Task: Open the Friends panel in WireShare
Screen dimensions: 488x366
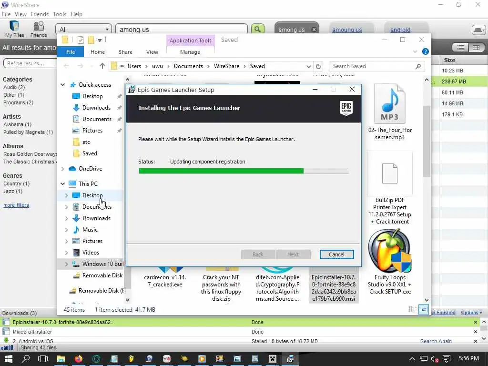Action: click(39, 29)
